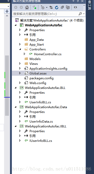Select WebApplicationAutofac.BLL project label
This screenshot has width=94, height=174.
tap(45, 88)
